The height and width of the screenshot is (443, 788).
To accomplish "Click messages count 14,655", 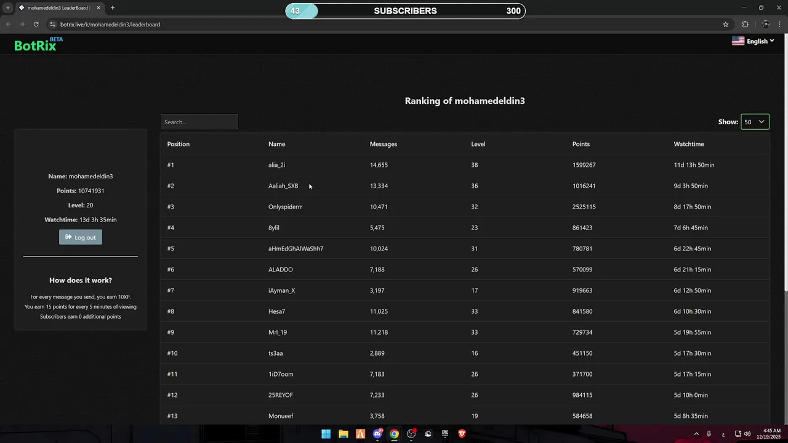I will [379, 165].
